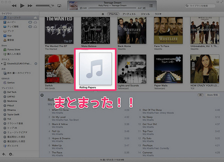Open the YUI playlist
224x162 pixels.
click(x=20, y=119)
